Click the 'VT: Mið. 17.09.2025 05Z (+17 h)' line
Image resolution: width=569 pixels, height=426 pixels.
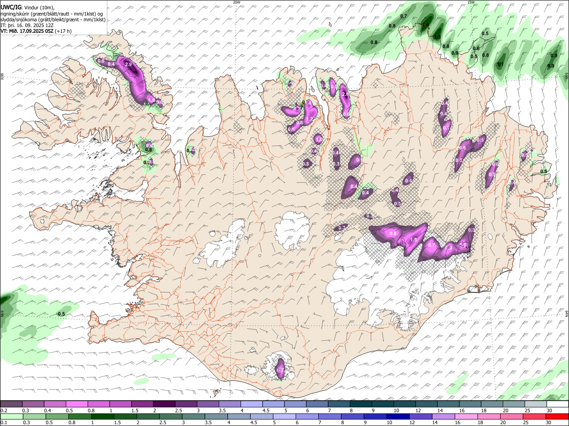[x=36, y=31]
